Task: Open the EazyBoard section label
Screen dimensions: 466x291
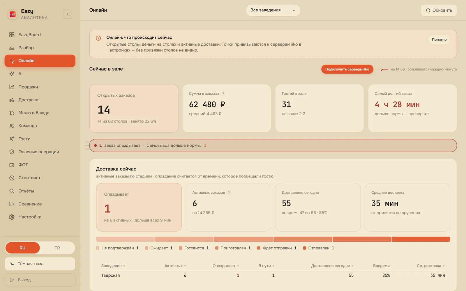Action: [x=29, y=35]
